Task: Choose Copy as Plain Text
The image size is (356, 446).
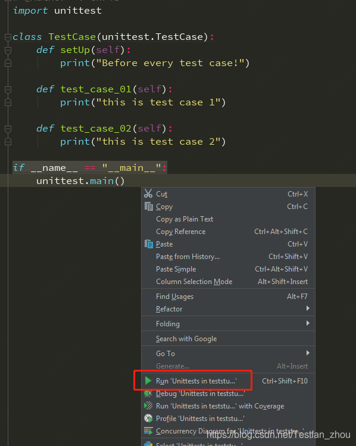Action: click(229, 219)
